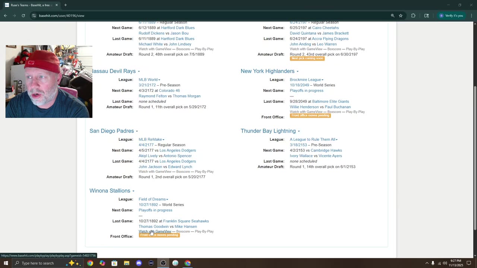Open the Boxscore link under San Diego Padres
Viewport: 477px width, 268px height.
click(x=183, y=172)
